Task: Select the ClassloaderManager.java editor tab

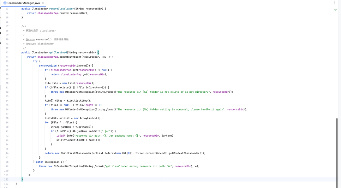Action: pyautogui.click(x=24, y=3)
